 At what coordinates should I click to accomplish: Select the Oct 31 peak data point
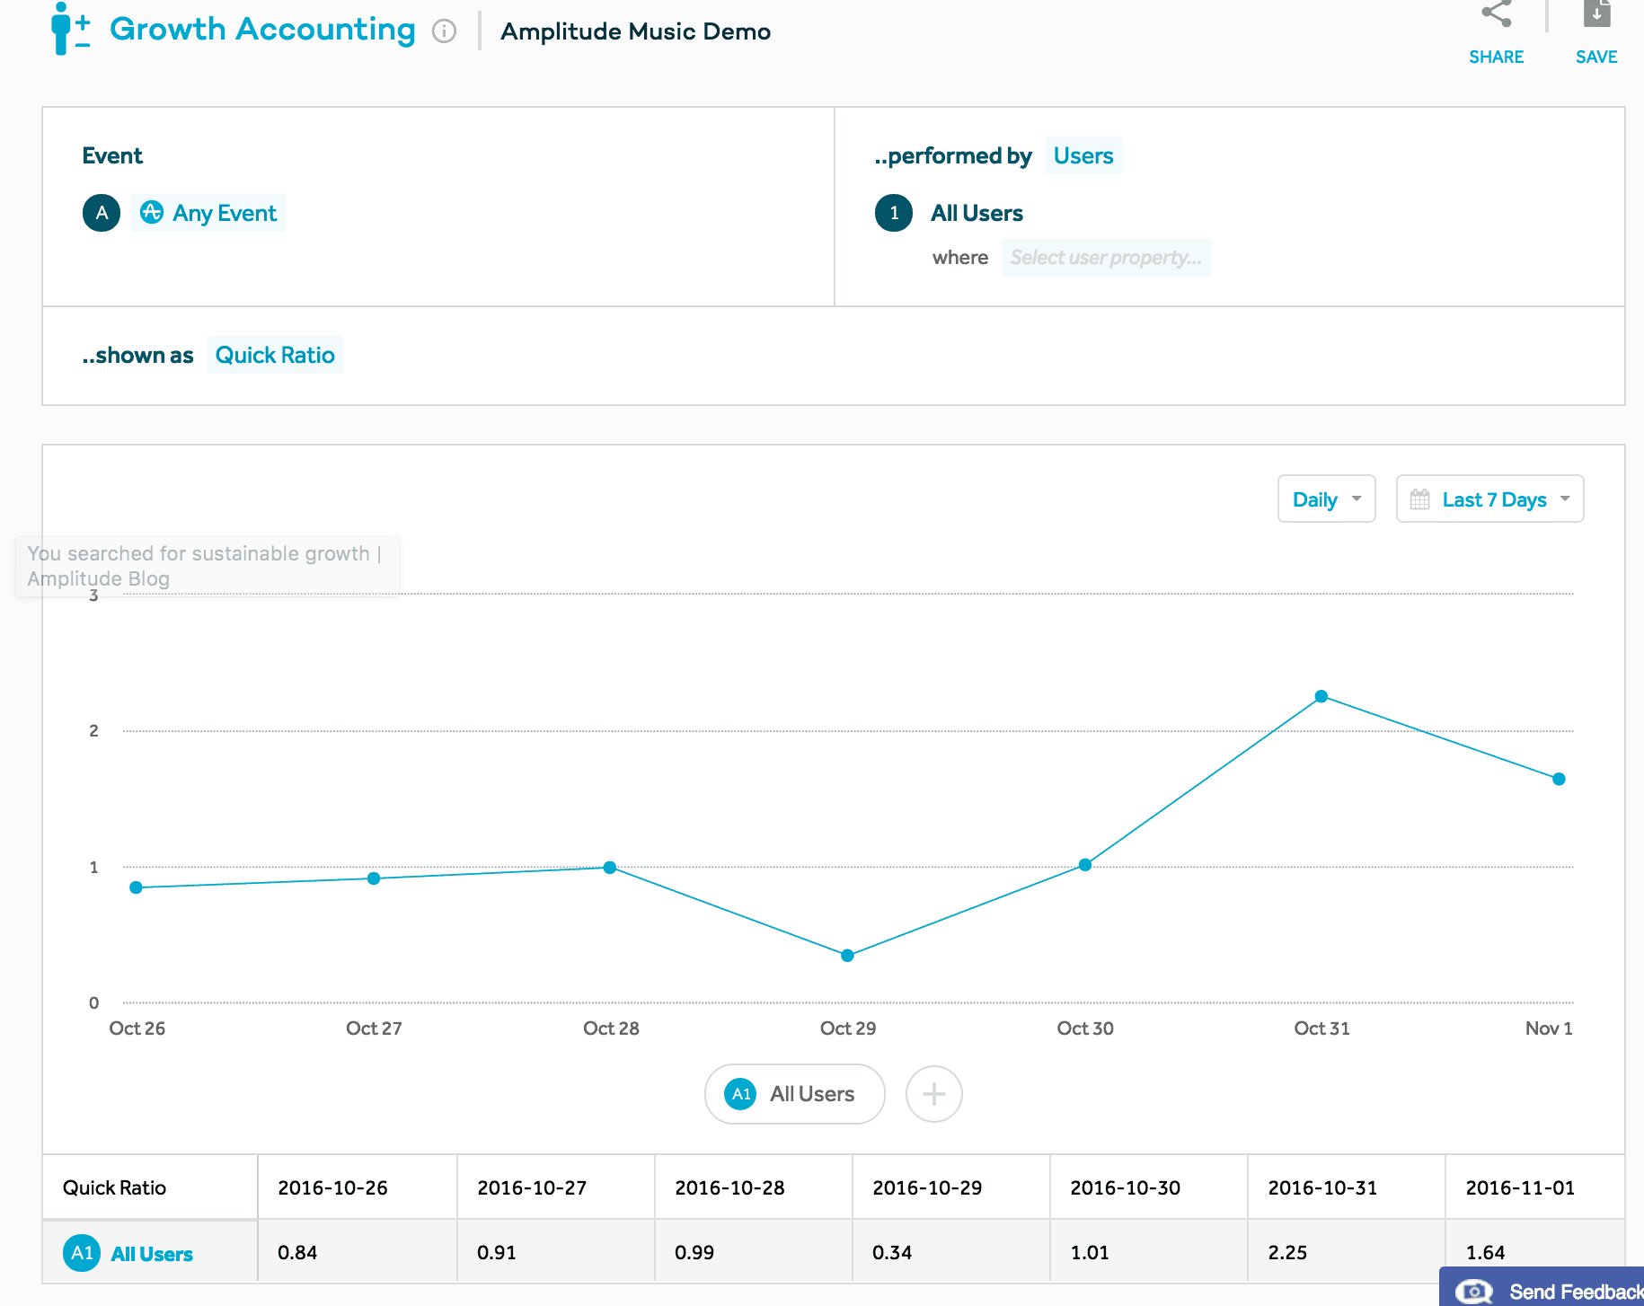coord(1321,696)
